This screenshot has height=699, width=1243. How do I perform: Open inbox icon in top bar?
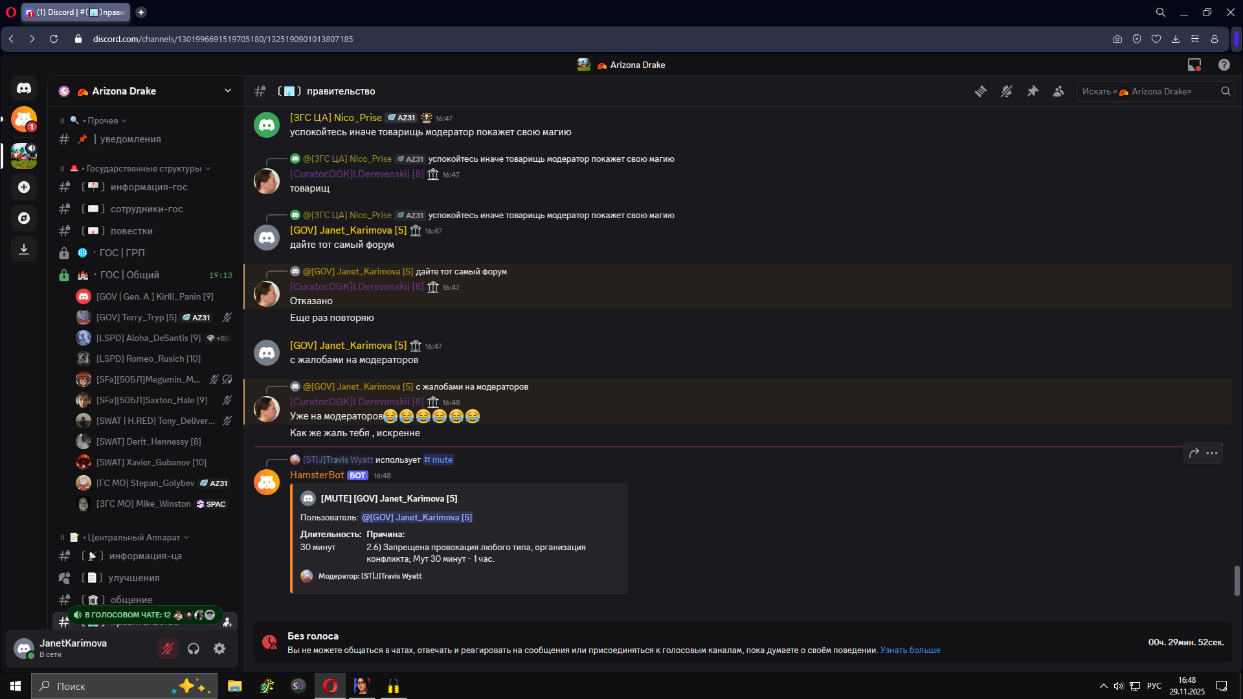tap(1194, 65)
